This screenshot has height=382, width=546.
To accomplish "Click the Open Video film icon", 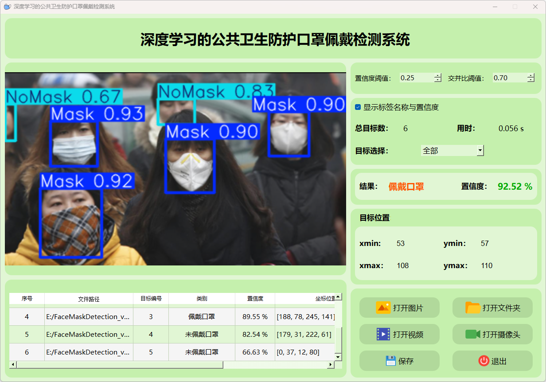I will click(x=383, y=334).
